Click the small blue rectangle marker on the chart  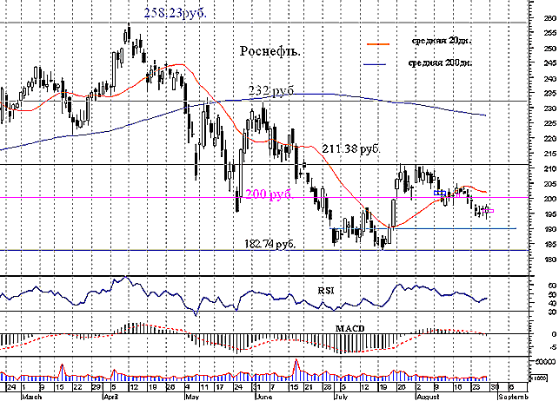point(440,193)
